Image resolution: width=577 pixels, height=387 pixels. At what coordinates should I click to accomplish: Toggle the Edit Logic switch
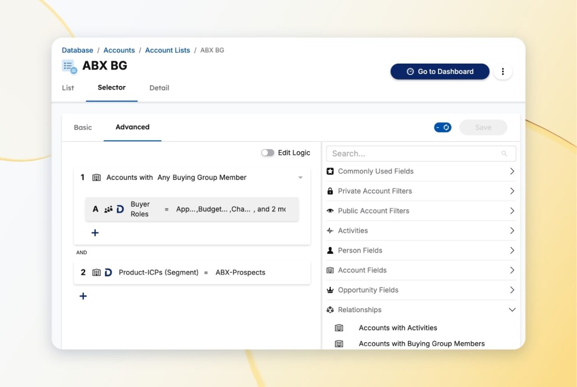point(268,153)
